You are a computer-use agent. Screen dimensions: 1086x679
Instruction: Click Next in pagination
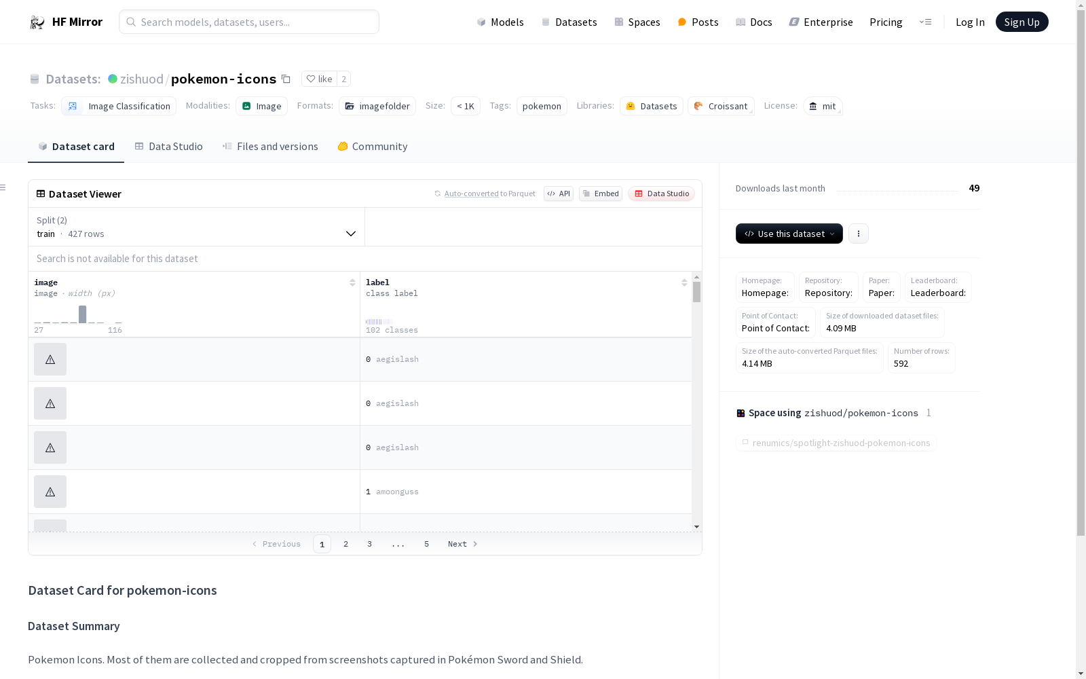(463, 544)
